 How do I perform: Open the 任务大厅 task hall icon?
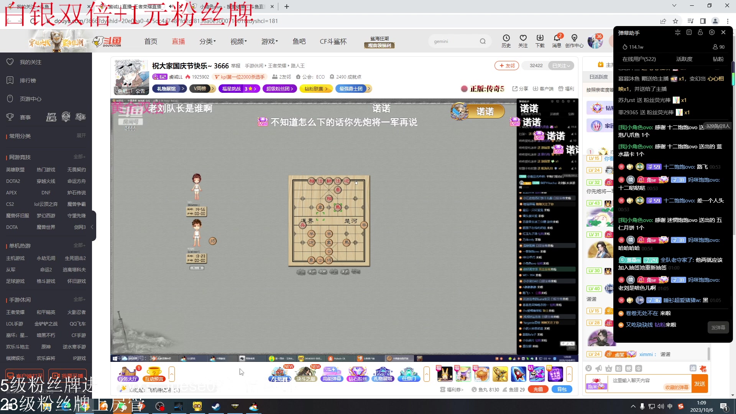pyautogui.click(x=128, y=374)
